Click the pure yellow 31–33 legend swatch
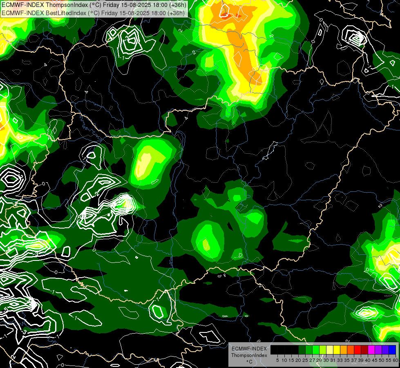Image resolution: width=400 pixels, height=368 pixels. 337,350
